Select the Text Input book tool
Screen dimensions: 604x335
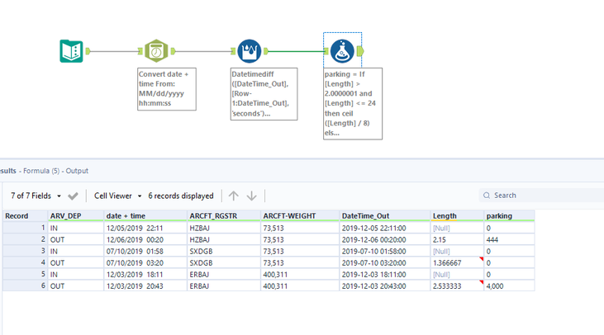71,51
